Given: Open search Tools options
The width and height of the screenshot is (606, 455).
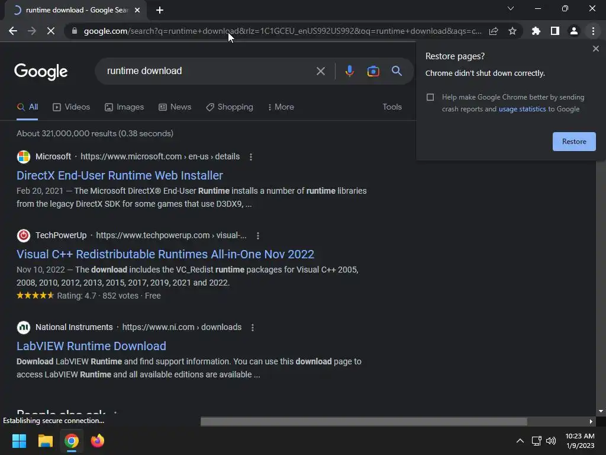Looking at the screenshot, I should (x=392, y=107).
